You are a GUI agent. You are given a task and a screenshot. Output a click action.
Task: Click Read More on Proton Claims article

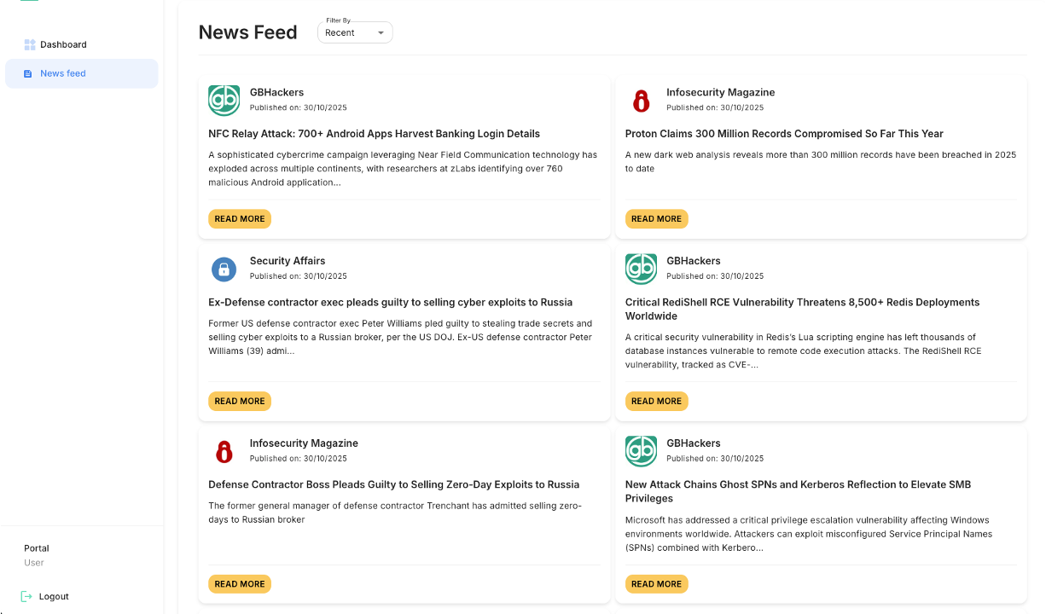click(x=656, y=219)
